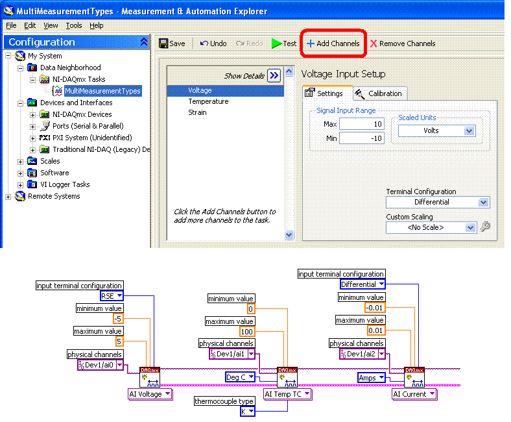The image size is (511, 422).
Task: Click the wrench icon beside Custom Scaling
Action: [x=484, y=227]
